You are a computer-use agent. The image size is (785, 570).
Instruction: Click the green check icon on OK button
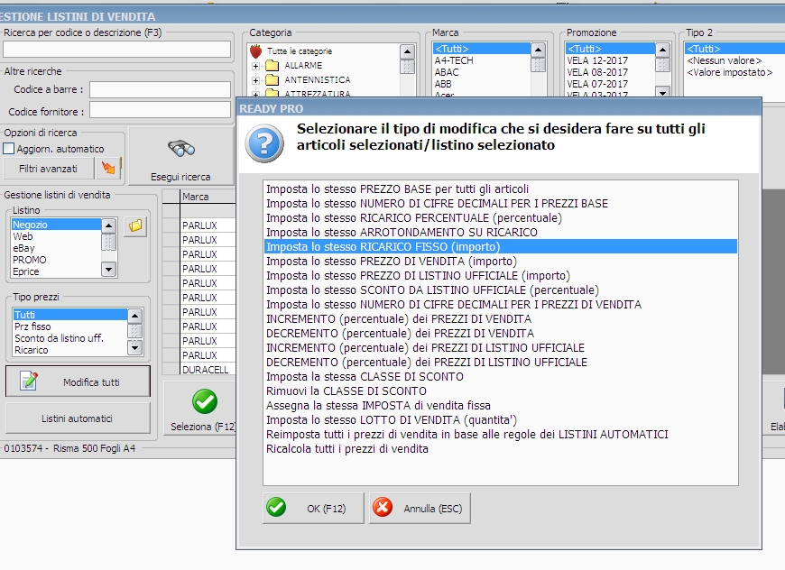point(276,508)
